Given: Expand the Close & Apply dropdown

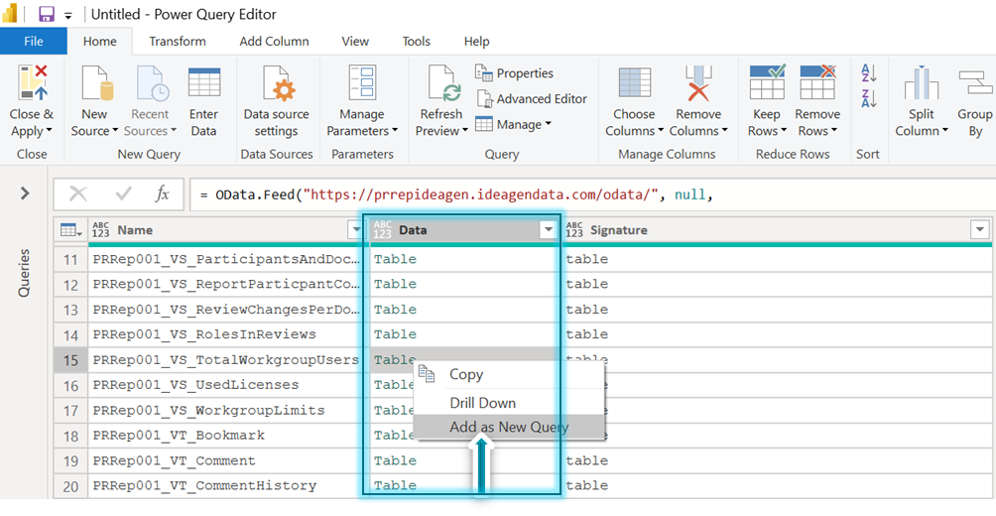Looking at the screenshot, I should pyautogui.click(x=49, y=132).
